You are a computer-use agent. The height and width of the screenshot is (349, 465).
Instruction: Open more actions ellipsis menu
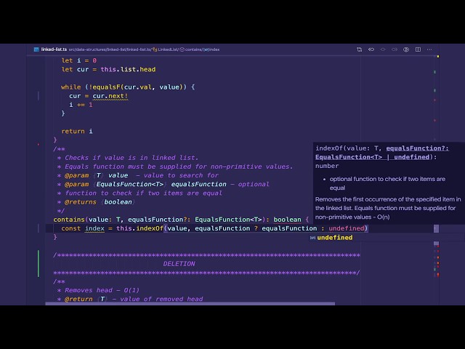pos(429,49)
